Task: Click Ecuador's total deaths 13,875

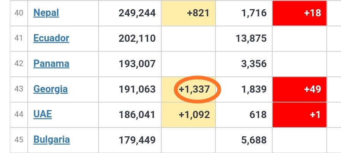Action: pos(251,38)
